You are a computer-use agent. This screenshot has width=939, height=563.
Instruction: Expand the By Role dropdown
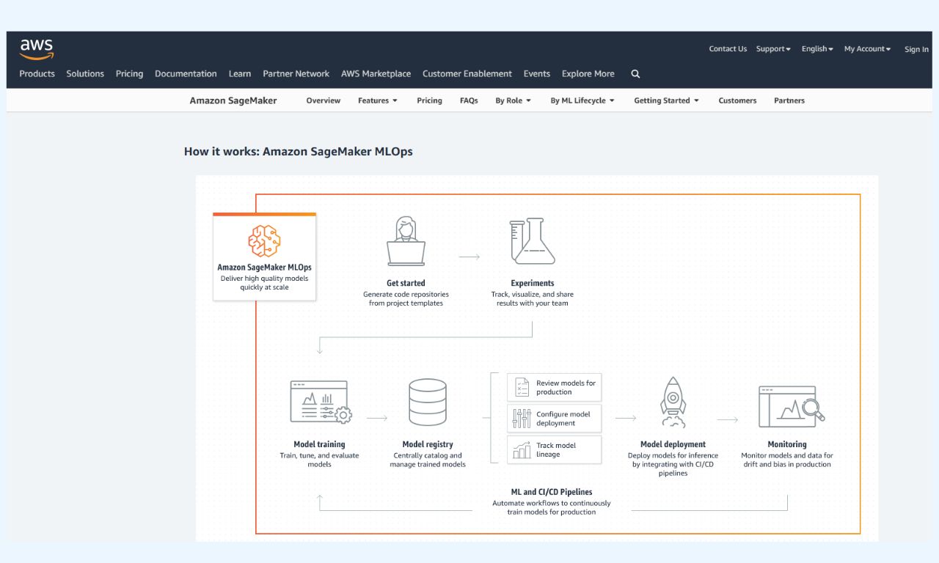514,100
